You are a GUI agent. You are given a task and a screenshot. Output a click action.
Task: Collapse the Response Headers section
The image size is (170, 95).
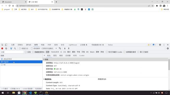point(44,79)
